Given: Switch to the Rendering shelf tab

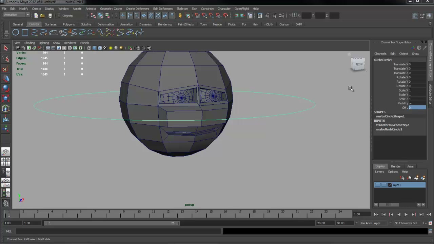Looking at the screenshot, I should [x=165, y=24].
